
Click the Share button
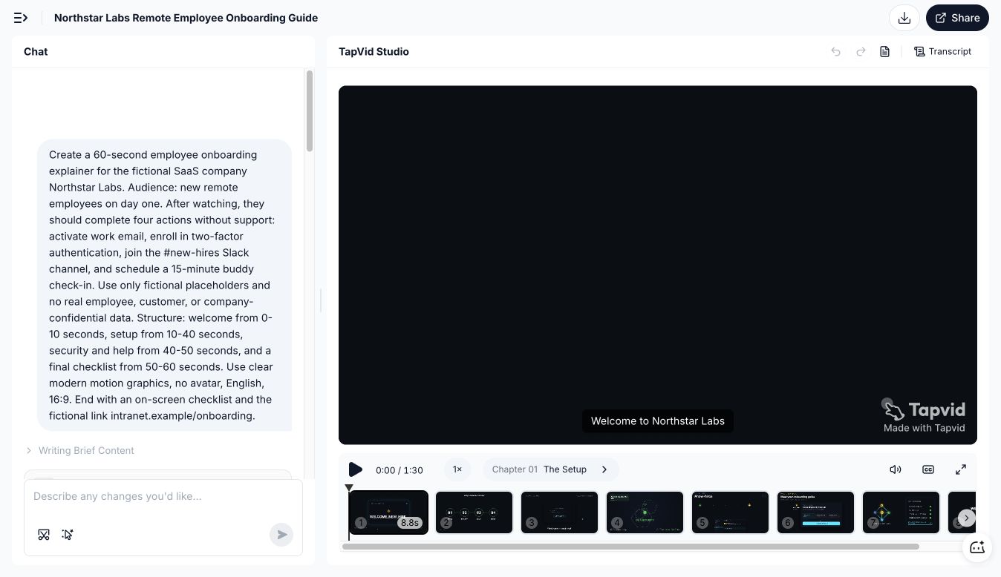click(957, 18)
